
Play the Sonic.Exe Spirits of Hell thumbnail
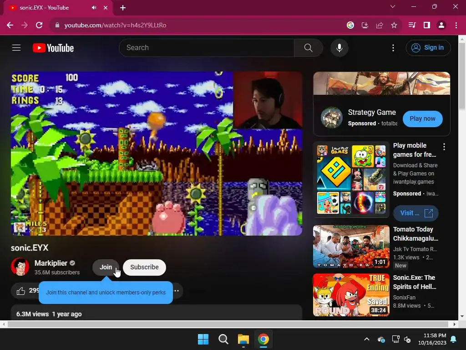351,295
